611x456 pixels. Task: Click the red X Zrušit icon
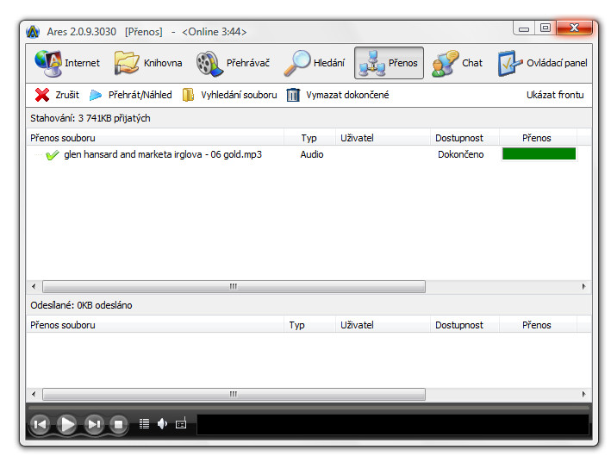pos(42,95)
